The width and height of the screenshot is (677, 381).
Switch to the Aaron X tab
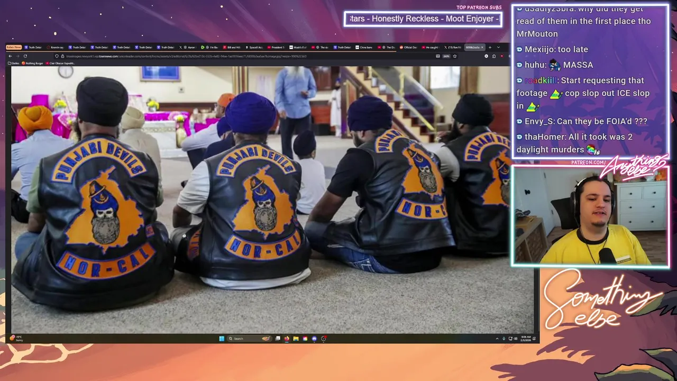point(188,47)
